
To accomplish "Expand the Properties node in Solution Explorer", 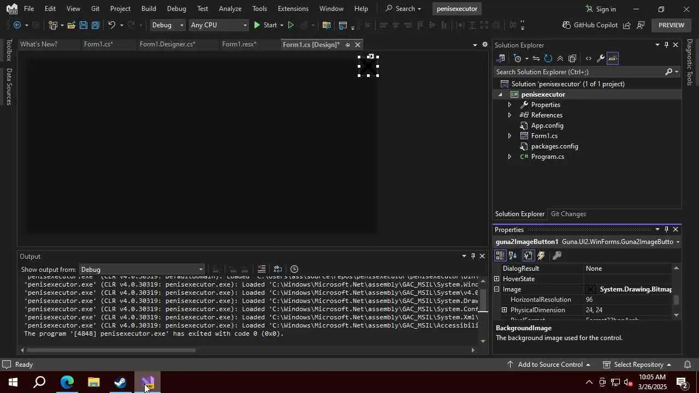I will pos(510,105).
